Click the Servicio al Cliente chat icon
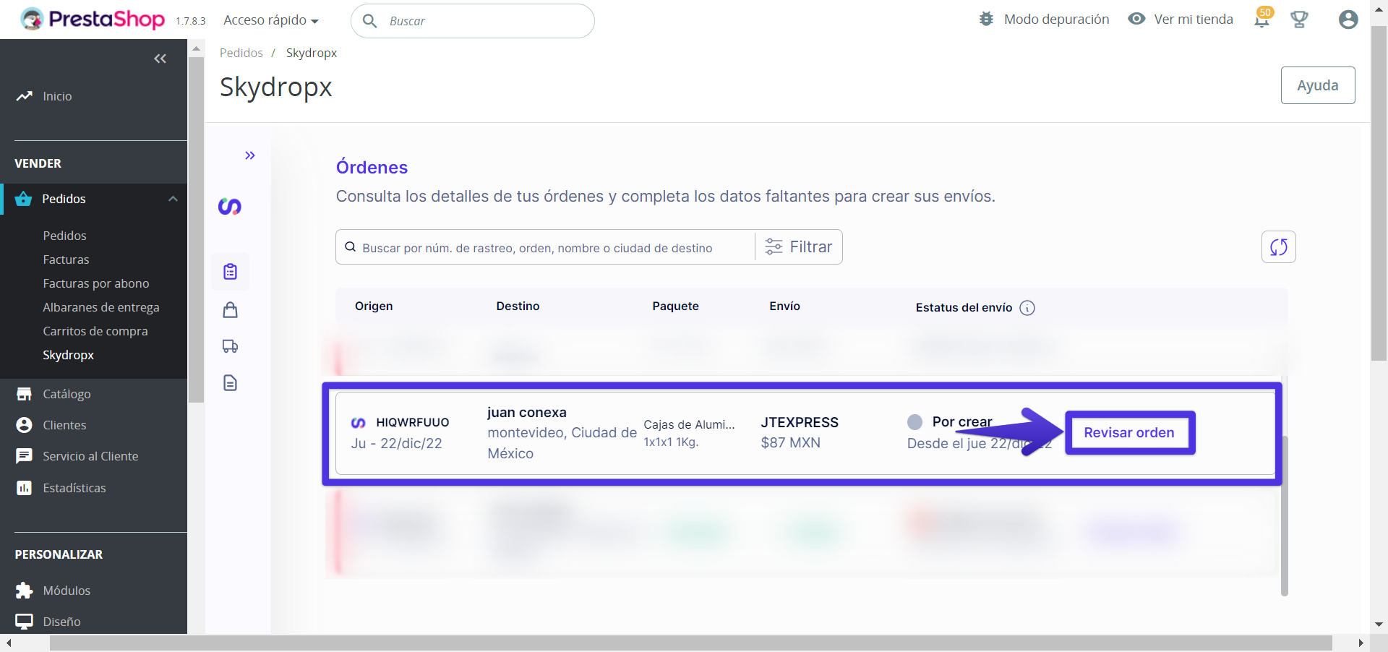Image resolution: width=1388 pixels, height=652 pixels. click(x=24, y=456)
